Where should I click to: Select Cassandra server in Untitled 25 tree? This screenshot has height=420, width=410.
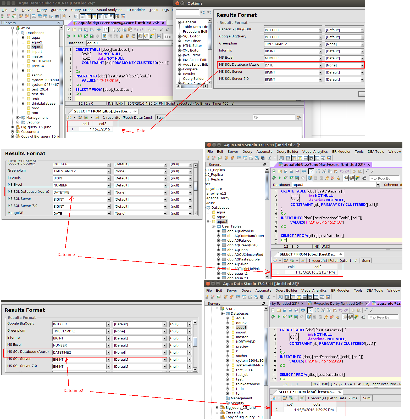pyautogui.click(x=234, y=412)
